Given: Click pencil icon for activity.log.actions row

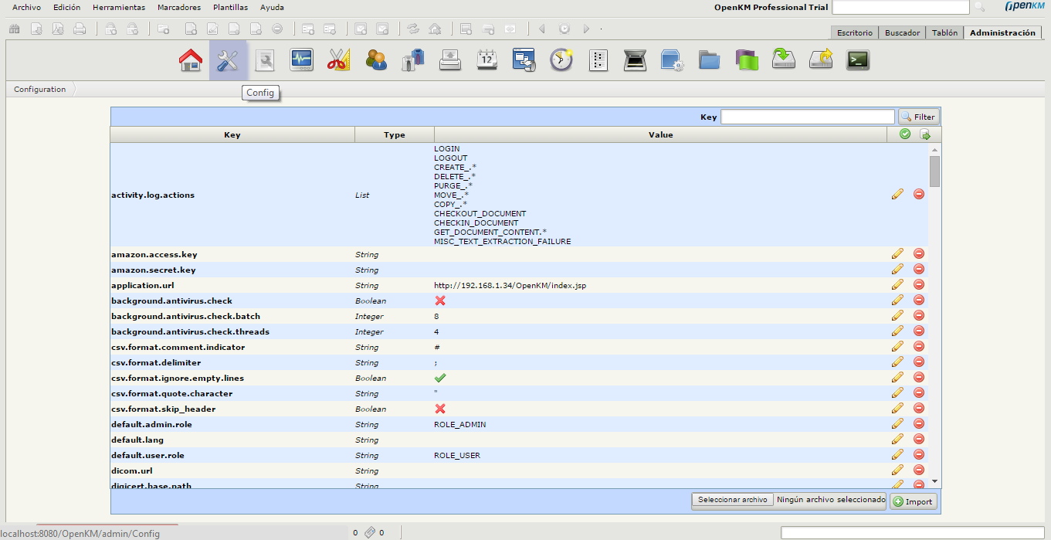Looking at the screenshot, I should coord(897,195).
